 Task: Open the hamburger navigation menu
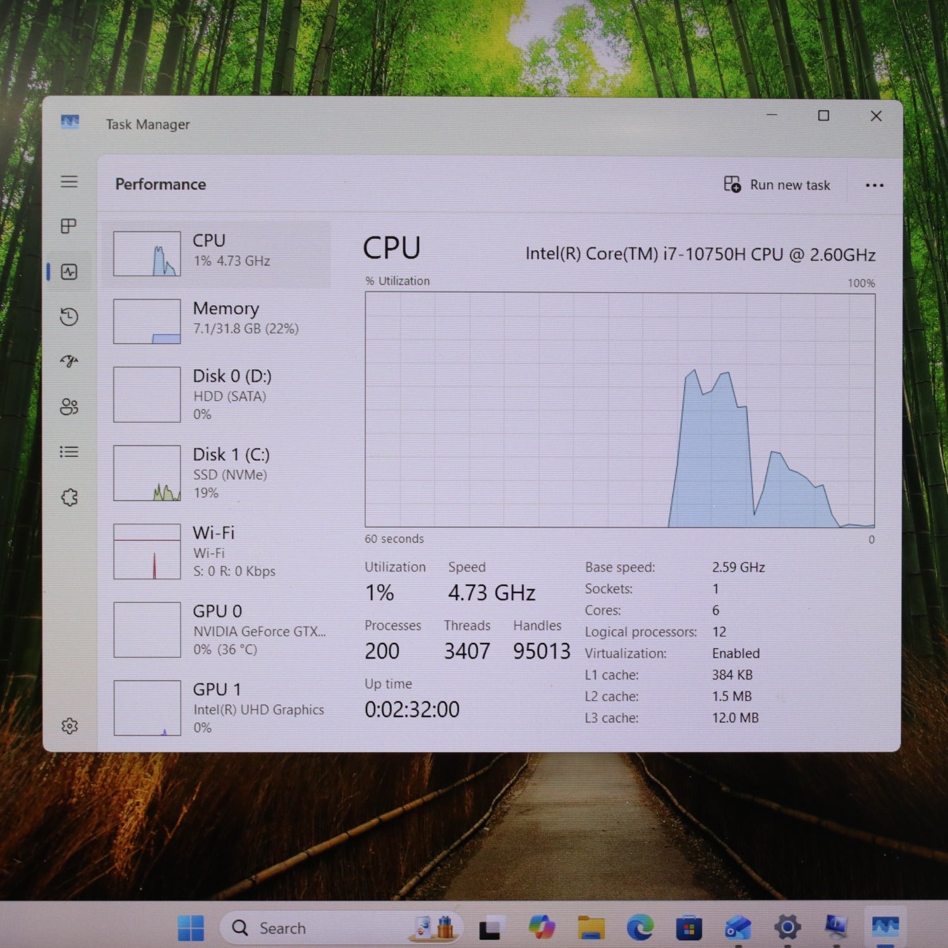point(69,182)
